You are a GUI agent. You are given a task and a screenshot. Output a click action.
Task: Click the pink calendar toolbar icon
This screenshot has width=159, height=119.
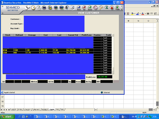coord(95,8)
